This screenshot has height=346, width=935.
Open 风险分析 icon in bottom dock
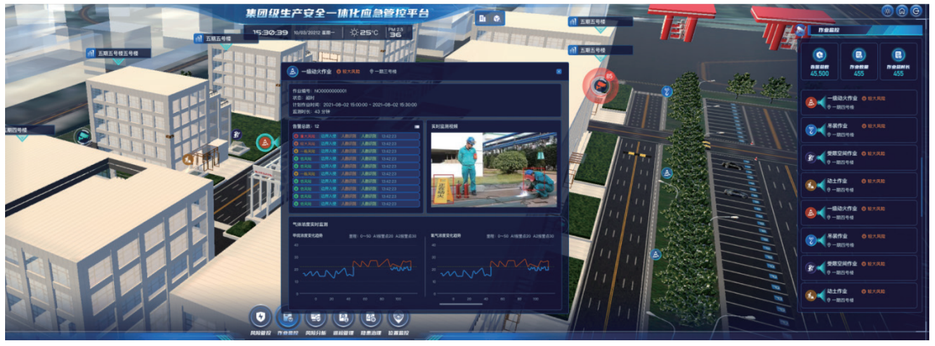coord(315,317)
